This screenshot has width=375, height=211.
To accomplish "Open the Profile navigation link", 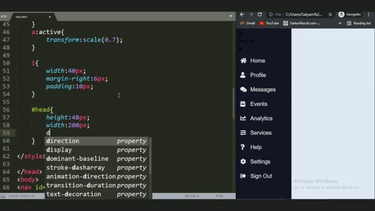I will pos(258,75).
